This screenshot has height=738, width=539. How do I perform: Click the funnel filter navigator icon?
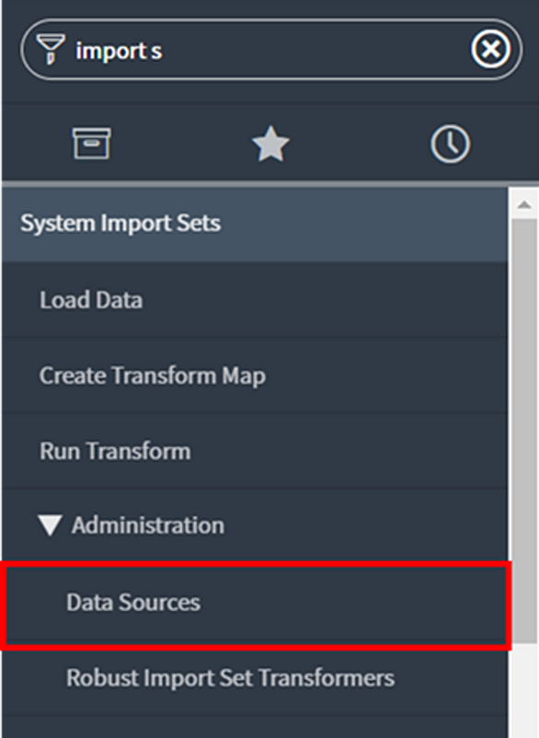[x=51, y=49]
